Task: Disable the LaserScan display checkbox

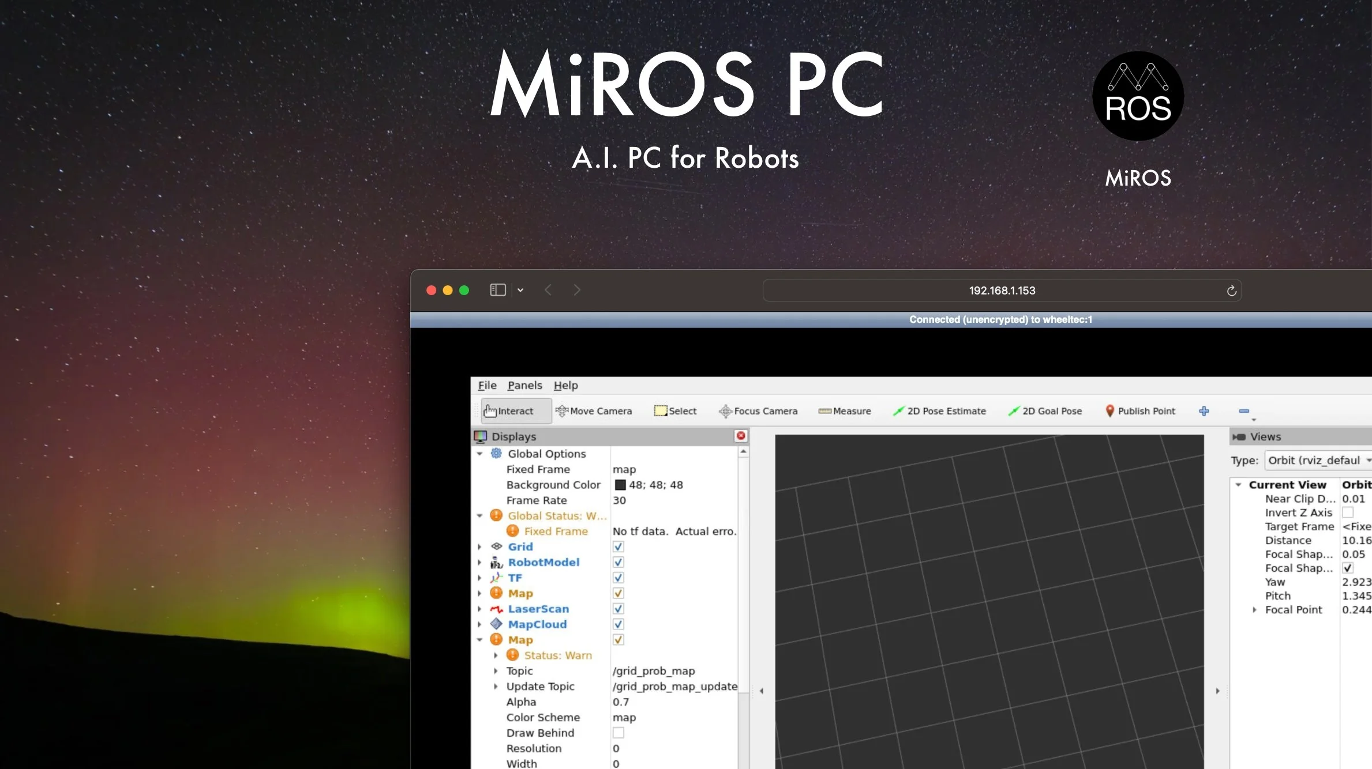Action: 618,609
